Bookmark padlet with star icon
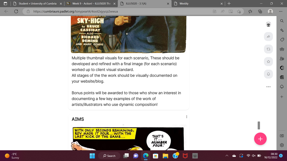287x161 pixels. 268,62
